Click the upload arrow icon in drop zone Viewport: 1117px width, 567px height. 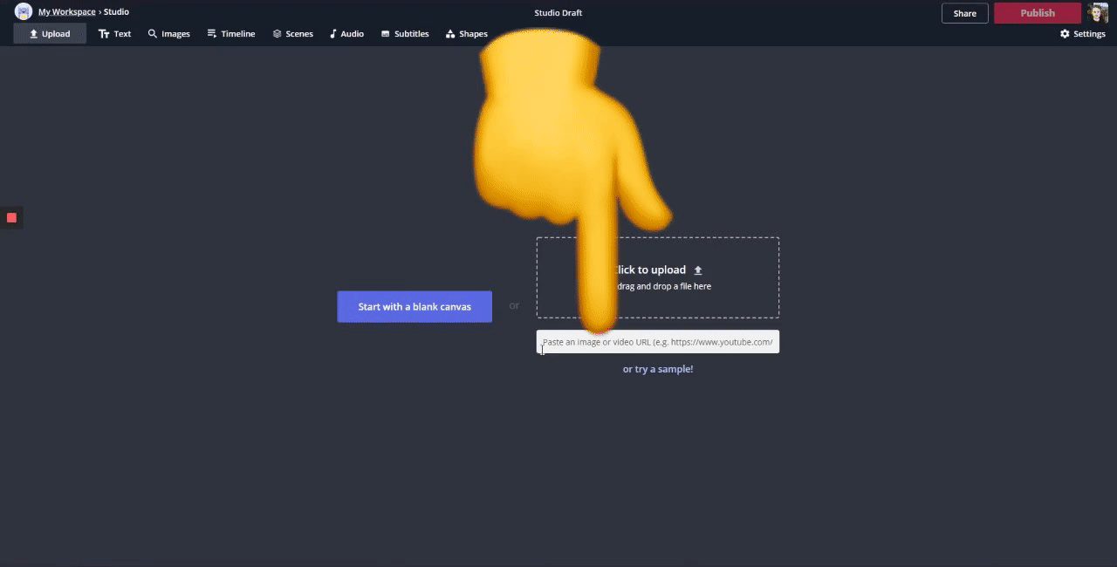[x=698, y=270]
